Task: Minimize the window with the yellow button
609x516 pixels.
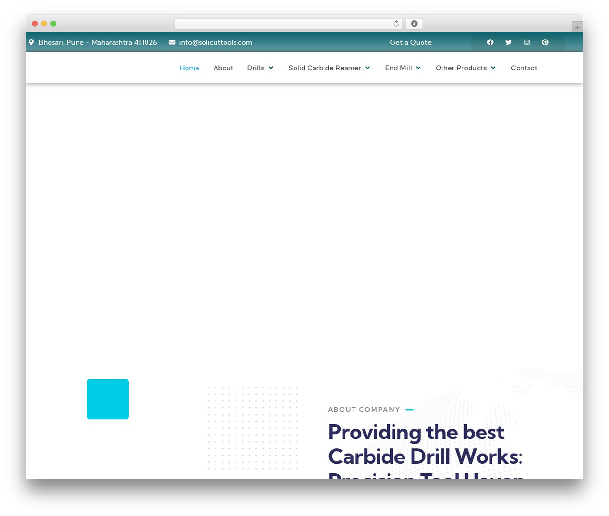Action: 44,24
